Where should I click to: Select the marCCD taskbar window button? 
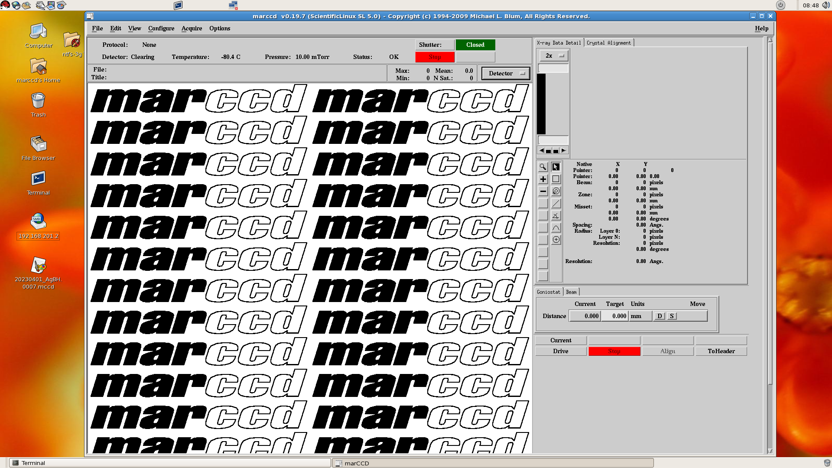point(493,463)
